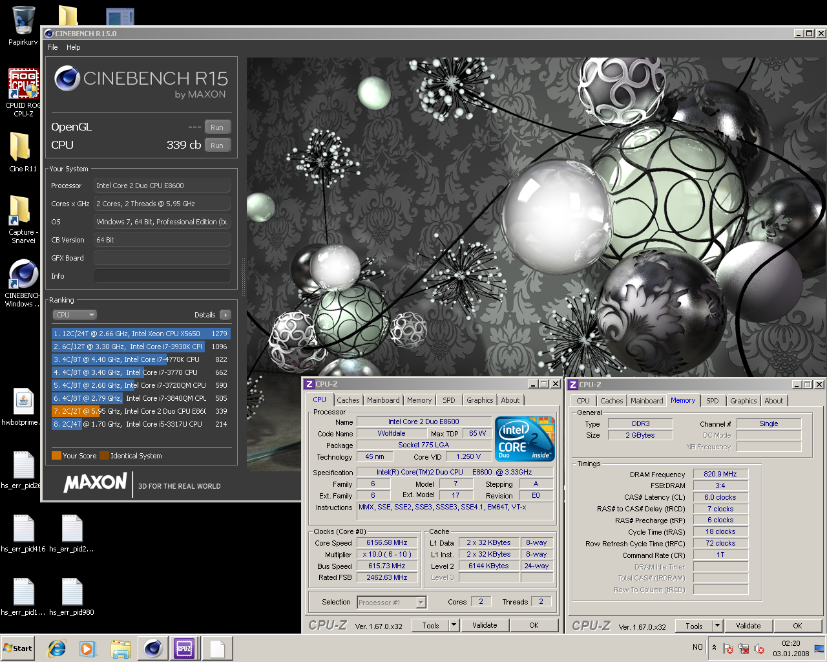Click the Windows Media Player taskbar icon
This screenshot has height=662, width=827.
[88, 648]
